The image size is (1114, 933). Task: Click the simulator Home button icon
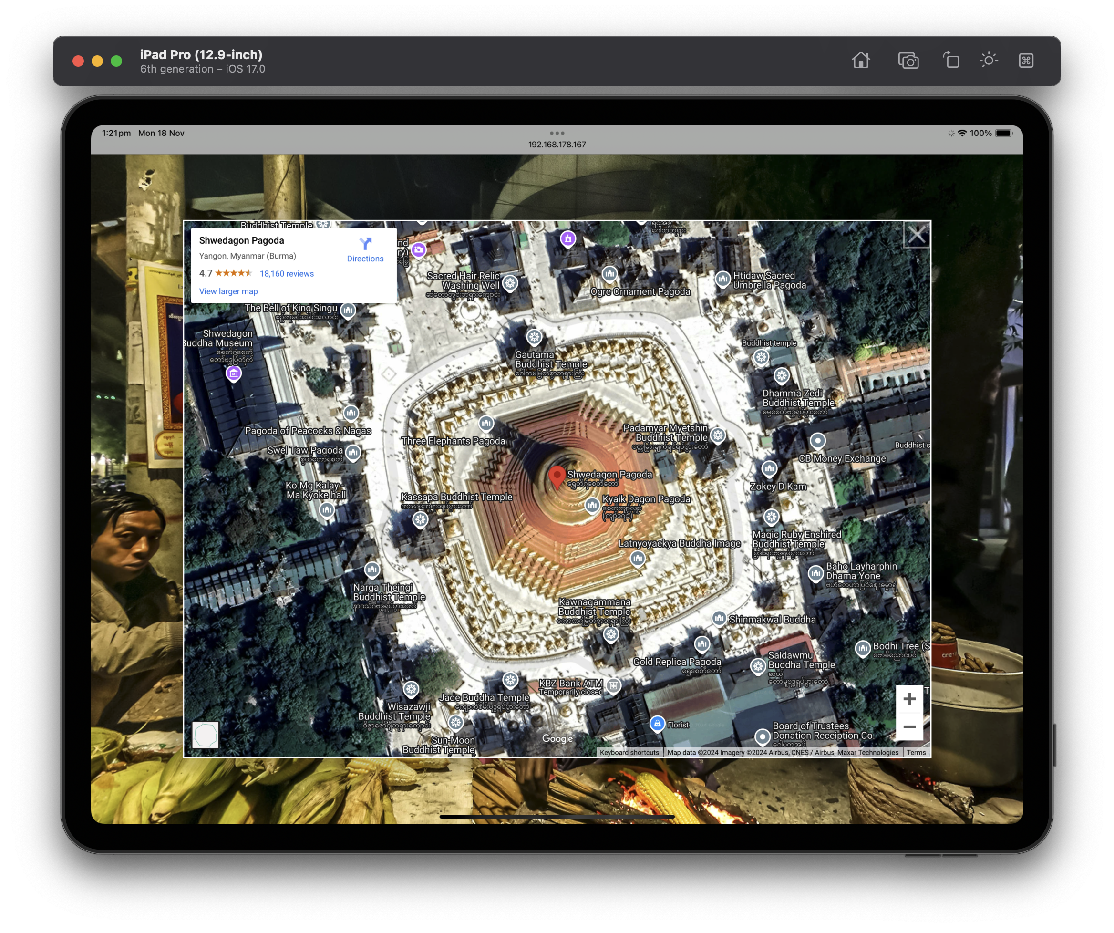coord(860,61)
